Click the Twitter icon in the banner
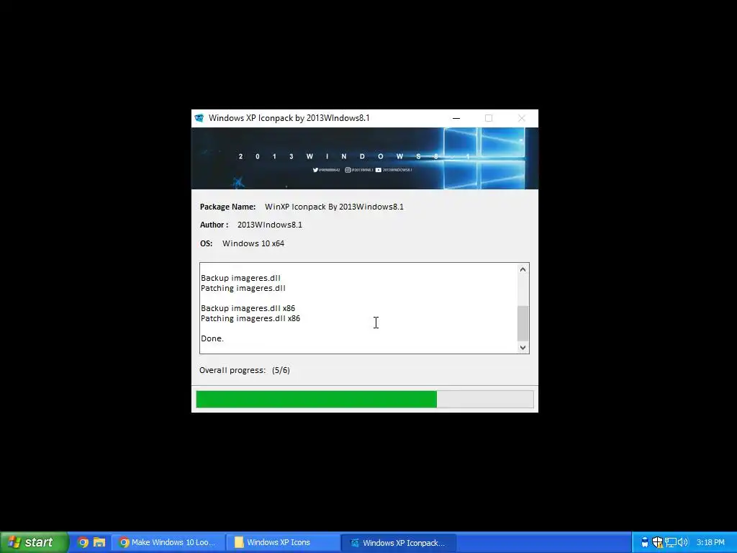The image size is (737, 553). click(315, 170)
